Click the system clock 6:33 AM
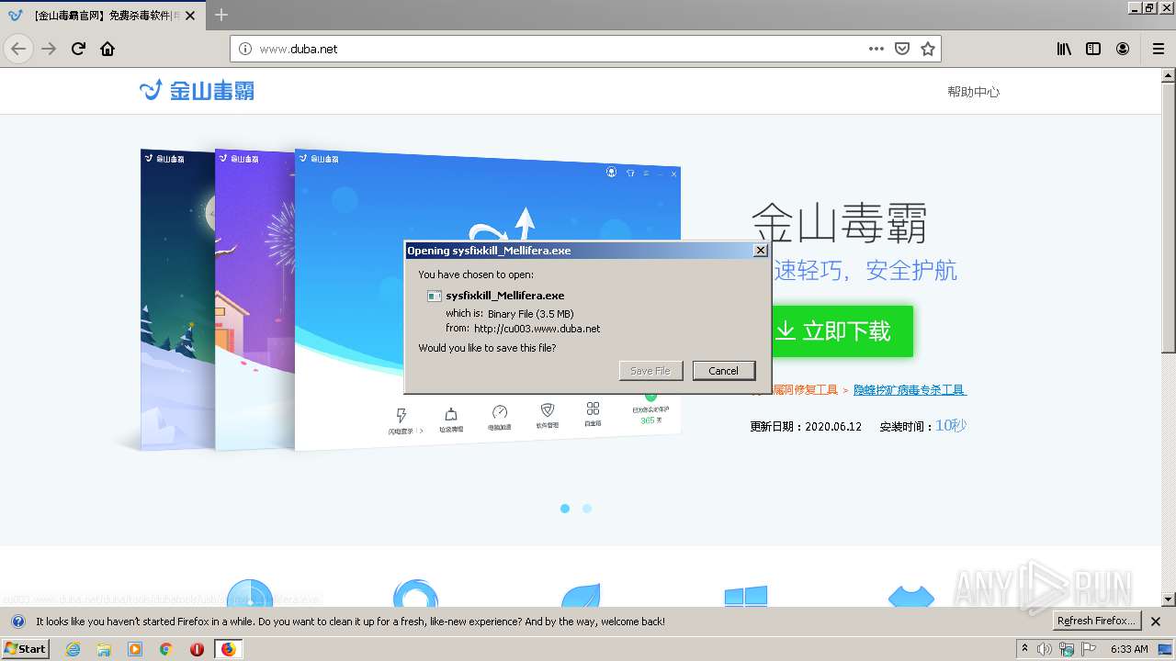 coord(1129,649)
